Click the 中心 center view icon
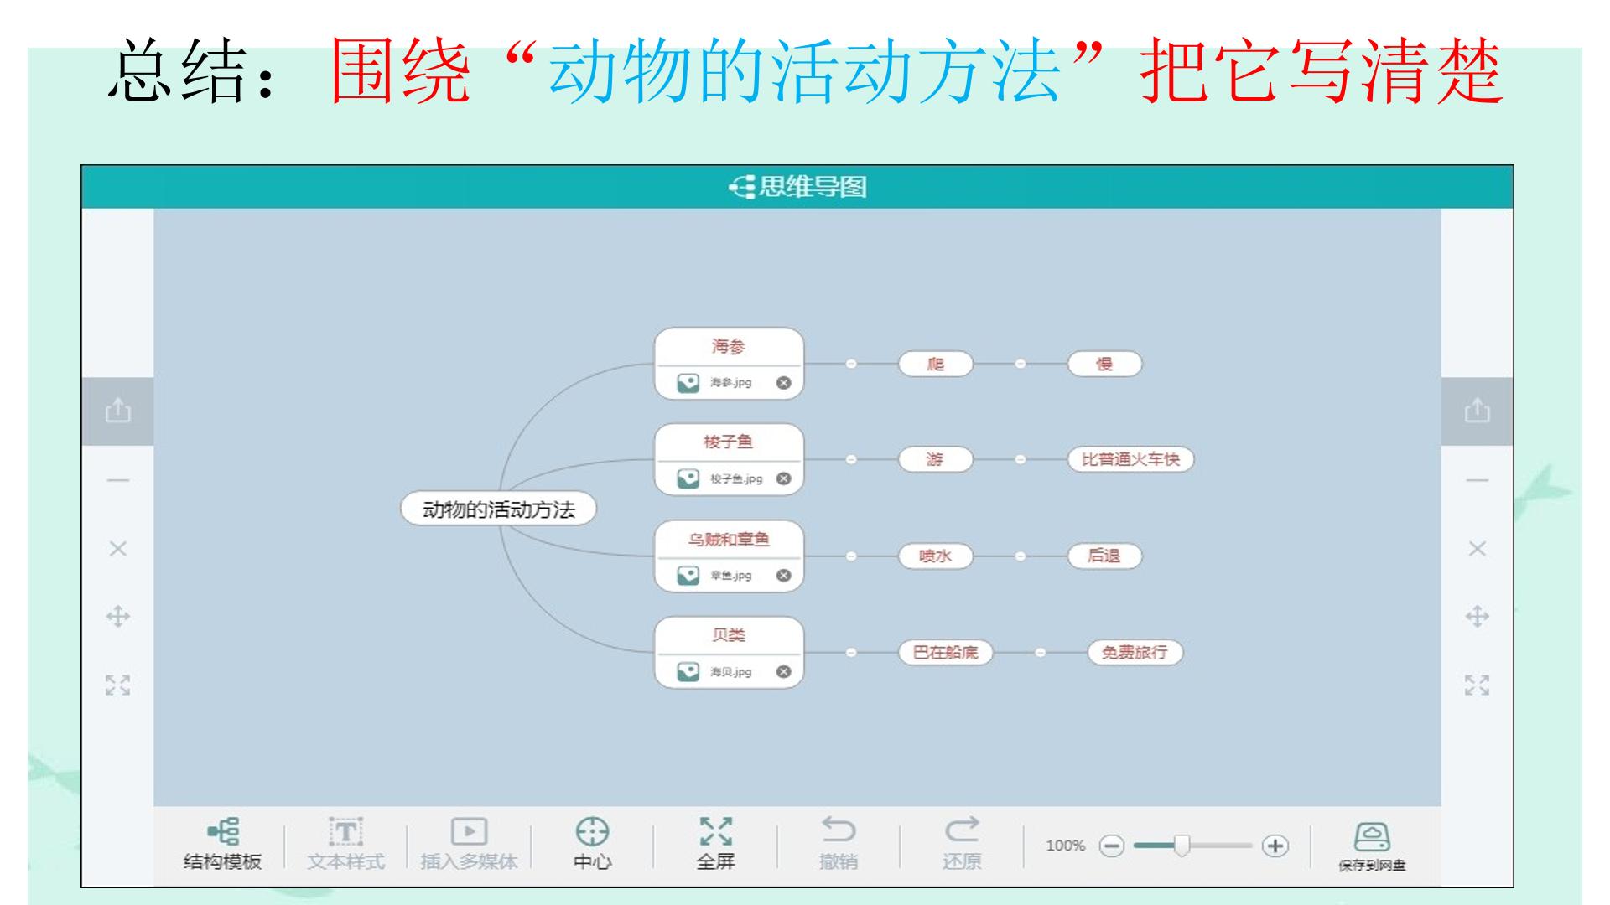Image resolution: width=1610 pixels, height=905 pixels. tap(592, 843)
